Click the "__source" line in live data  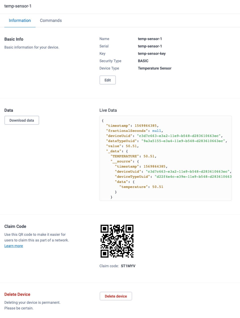pos(124,161)
